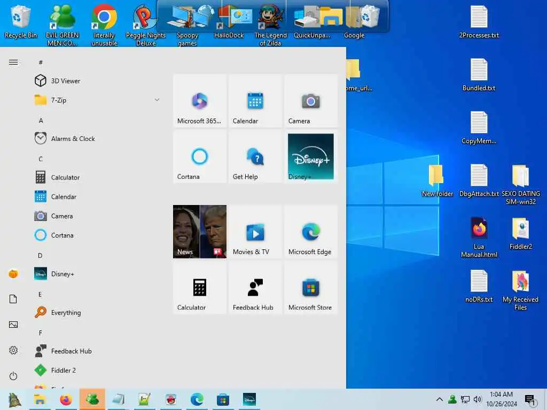Viewport: 547px width, 410px height.
Task: Open File Explorer from the taskbar
Action: tap(40, 399)
